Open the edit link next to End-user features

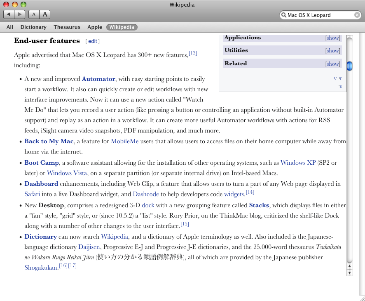tap(92, 41)
